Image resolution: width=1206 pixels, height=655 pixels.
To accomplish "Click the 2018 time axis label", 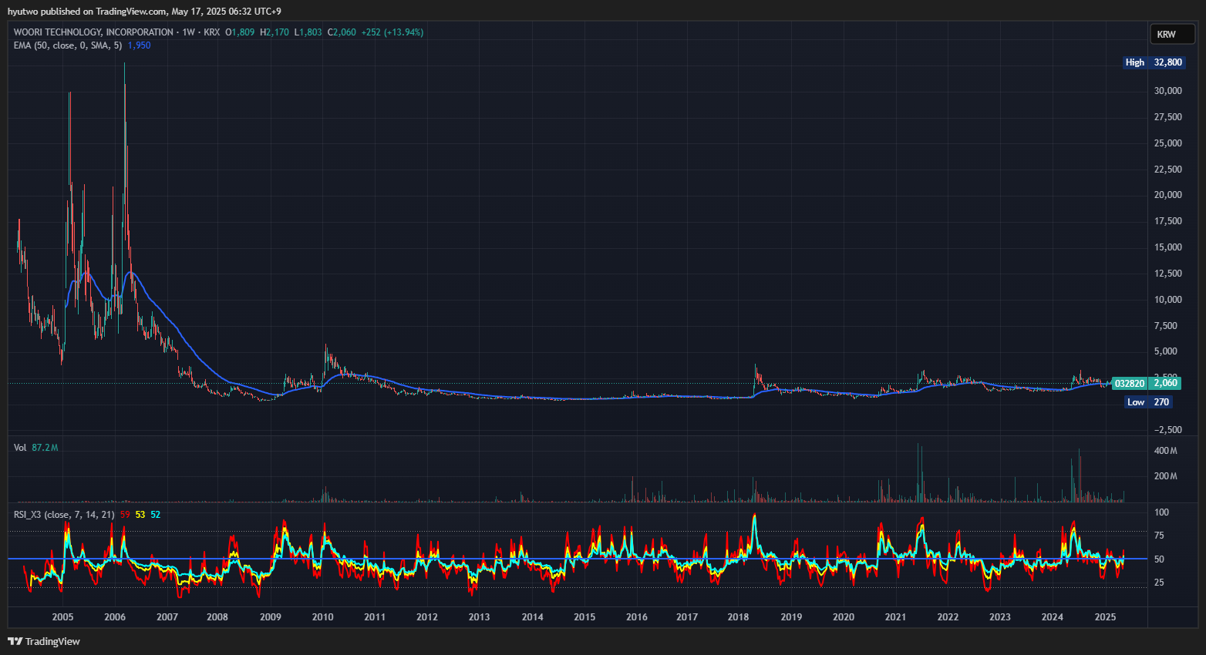I will [738, 617].
